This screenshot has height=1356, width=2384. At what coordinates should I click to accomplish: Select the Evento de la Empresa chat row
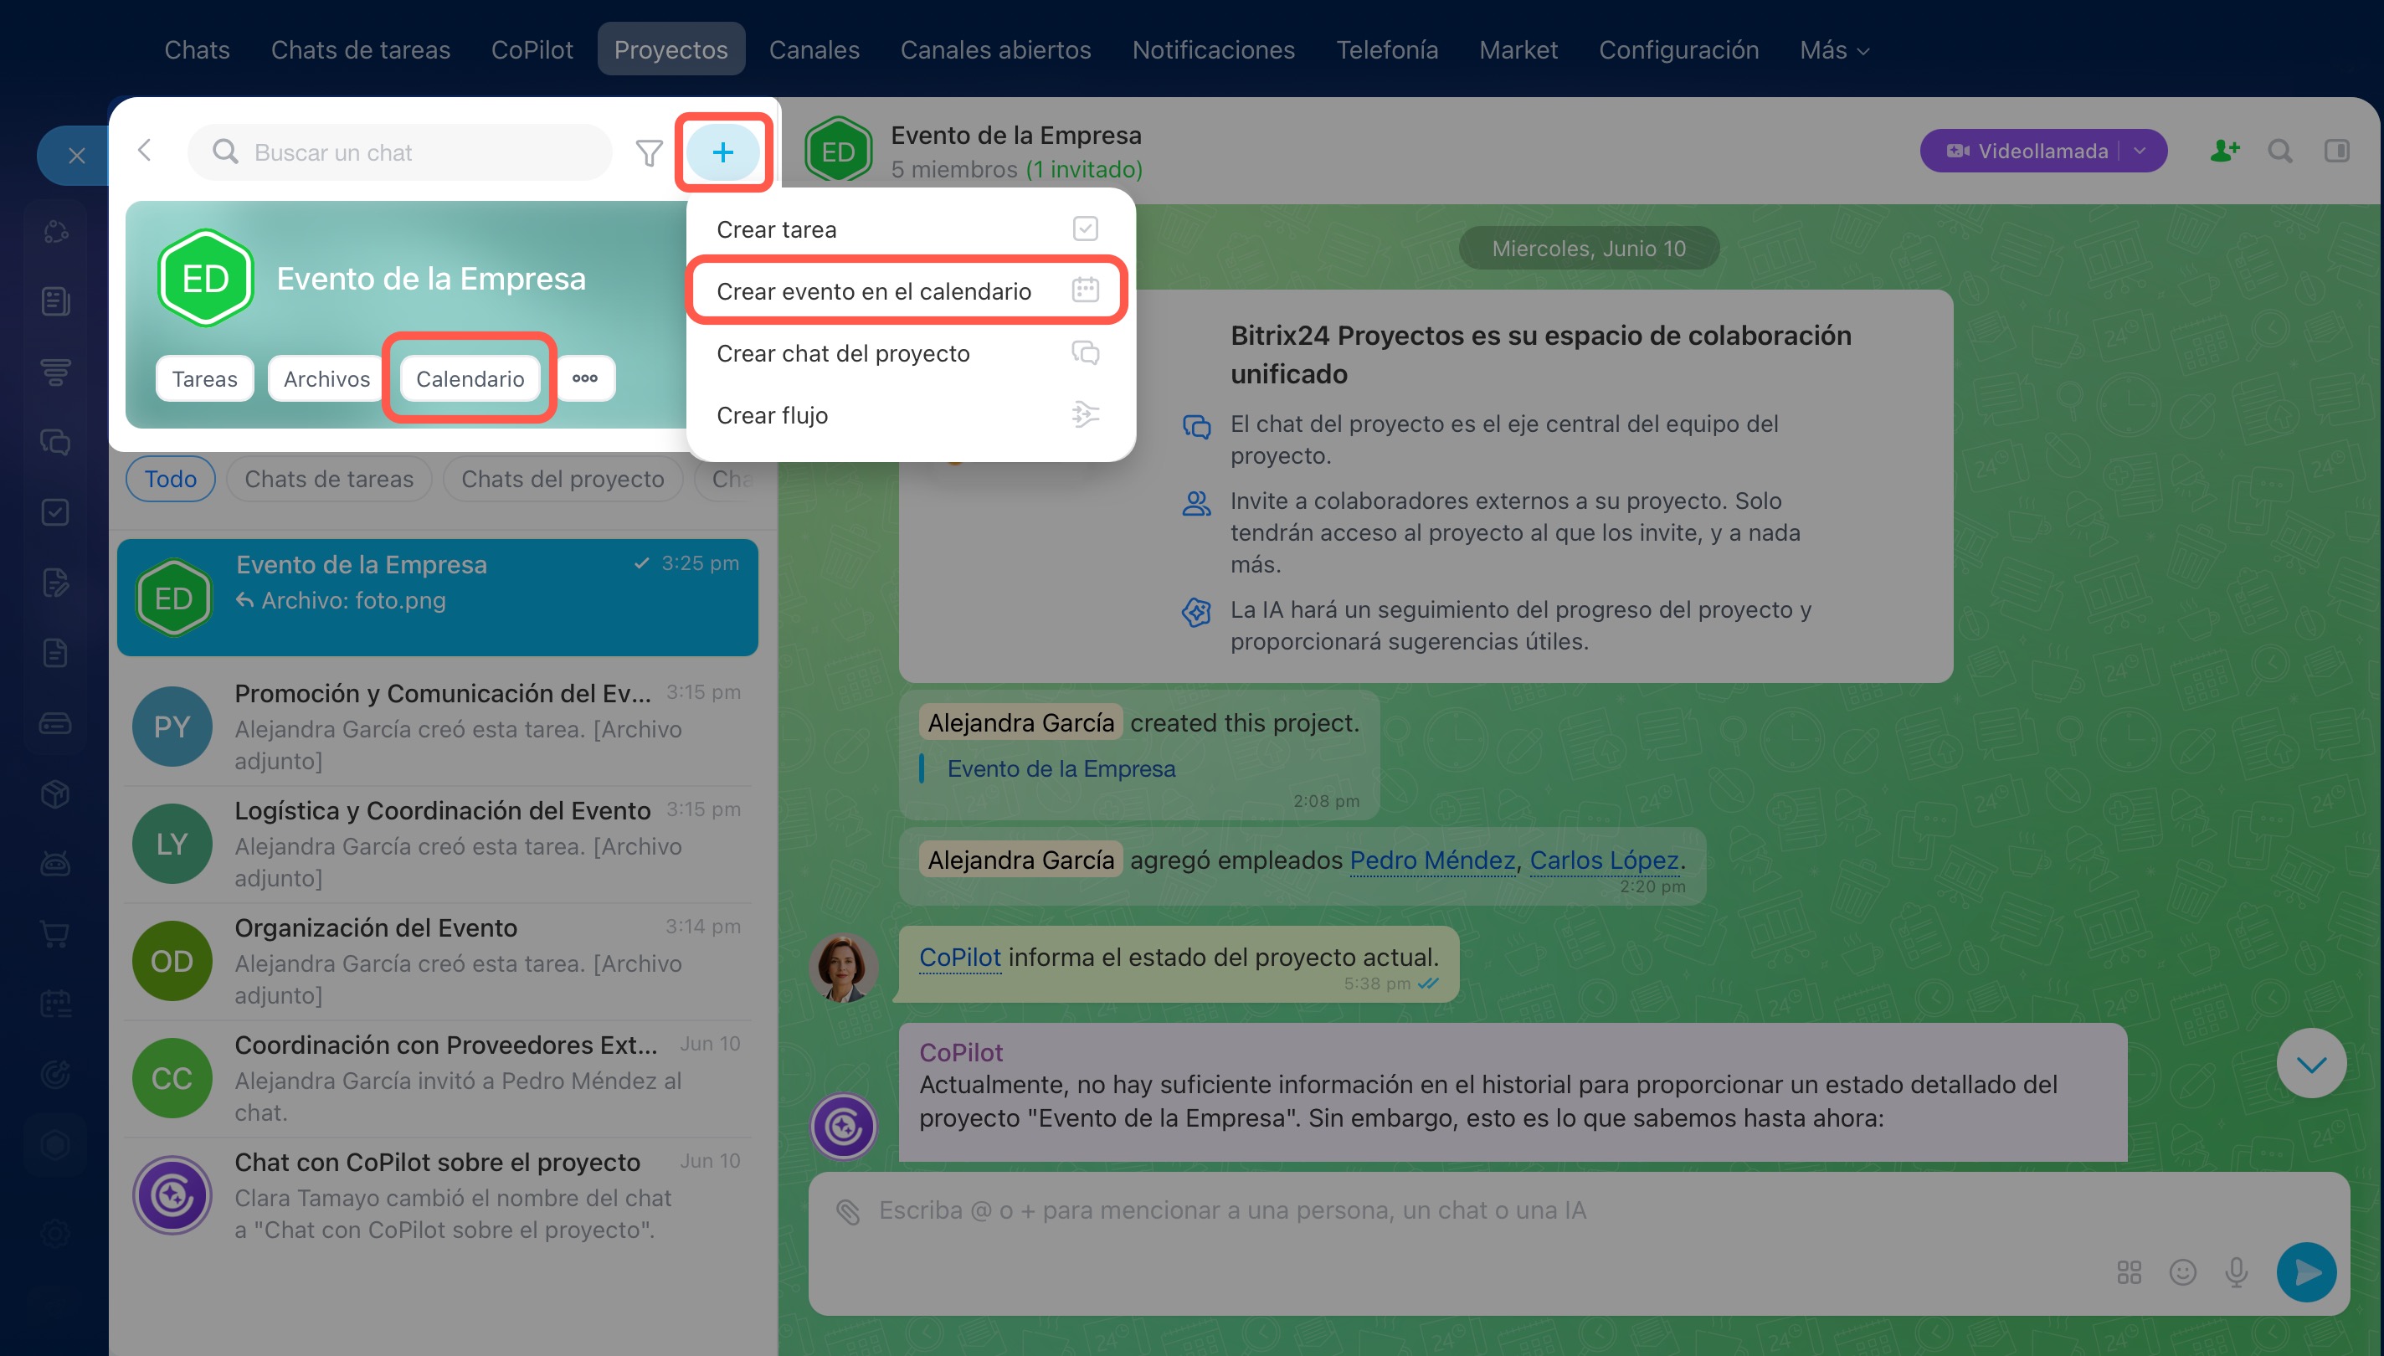(x=438, y=598)
